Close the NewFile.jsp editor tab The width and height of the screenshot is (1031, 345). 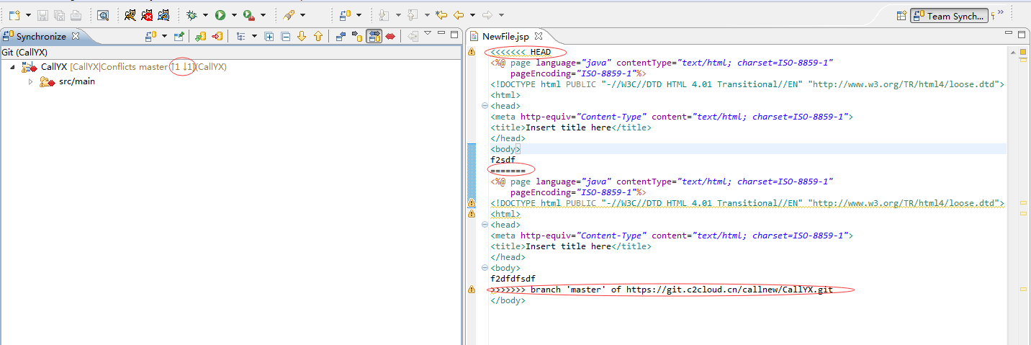point(539,35)
